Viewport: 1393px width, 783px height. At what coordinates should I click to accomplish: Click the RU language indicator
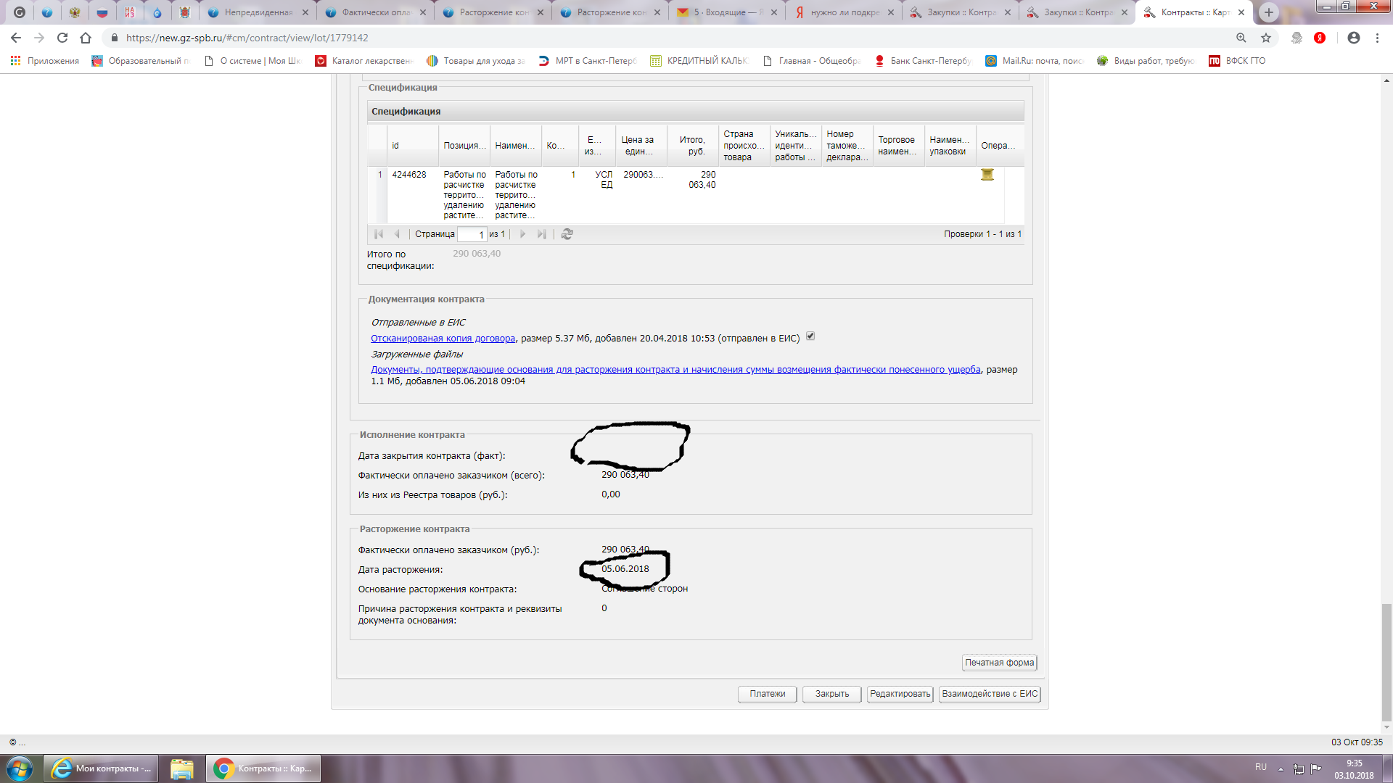tap(1261, 767)
